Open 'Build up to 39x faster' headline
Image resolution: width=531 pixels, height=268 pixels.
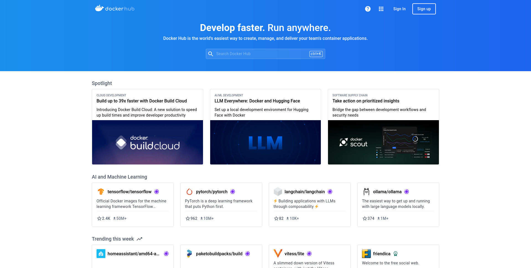point(142,101)
